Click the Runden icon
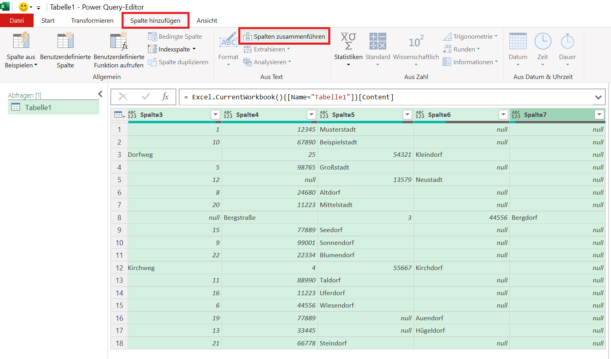 (447, 49)
